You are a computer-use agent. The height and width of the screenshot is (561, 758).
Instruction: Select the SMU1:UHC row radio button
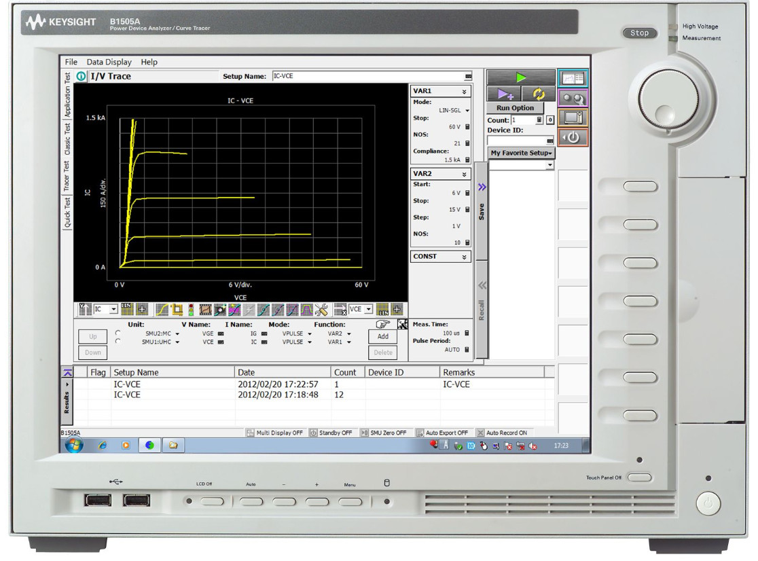click(118, 342)
